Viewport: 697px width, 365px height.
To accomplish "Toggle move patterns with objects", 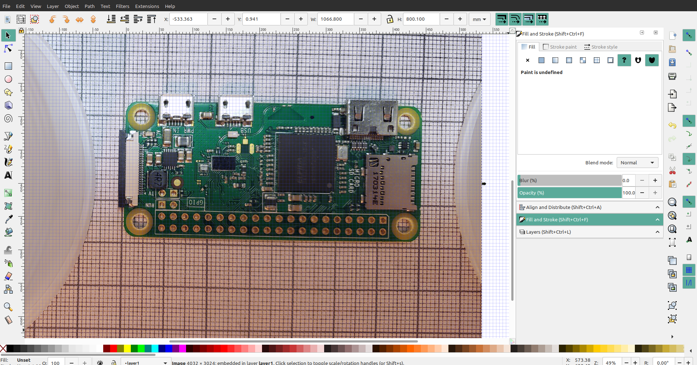I will [542, 19].
